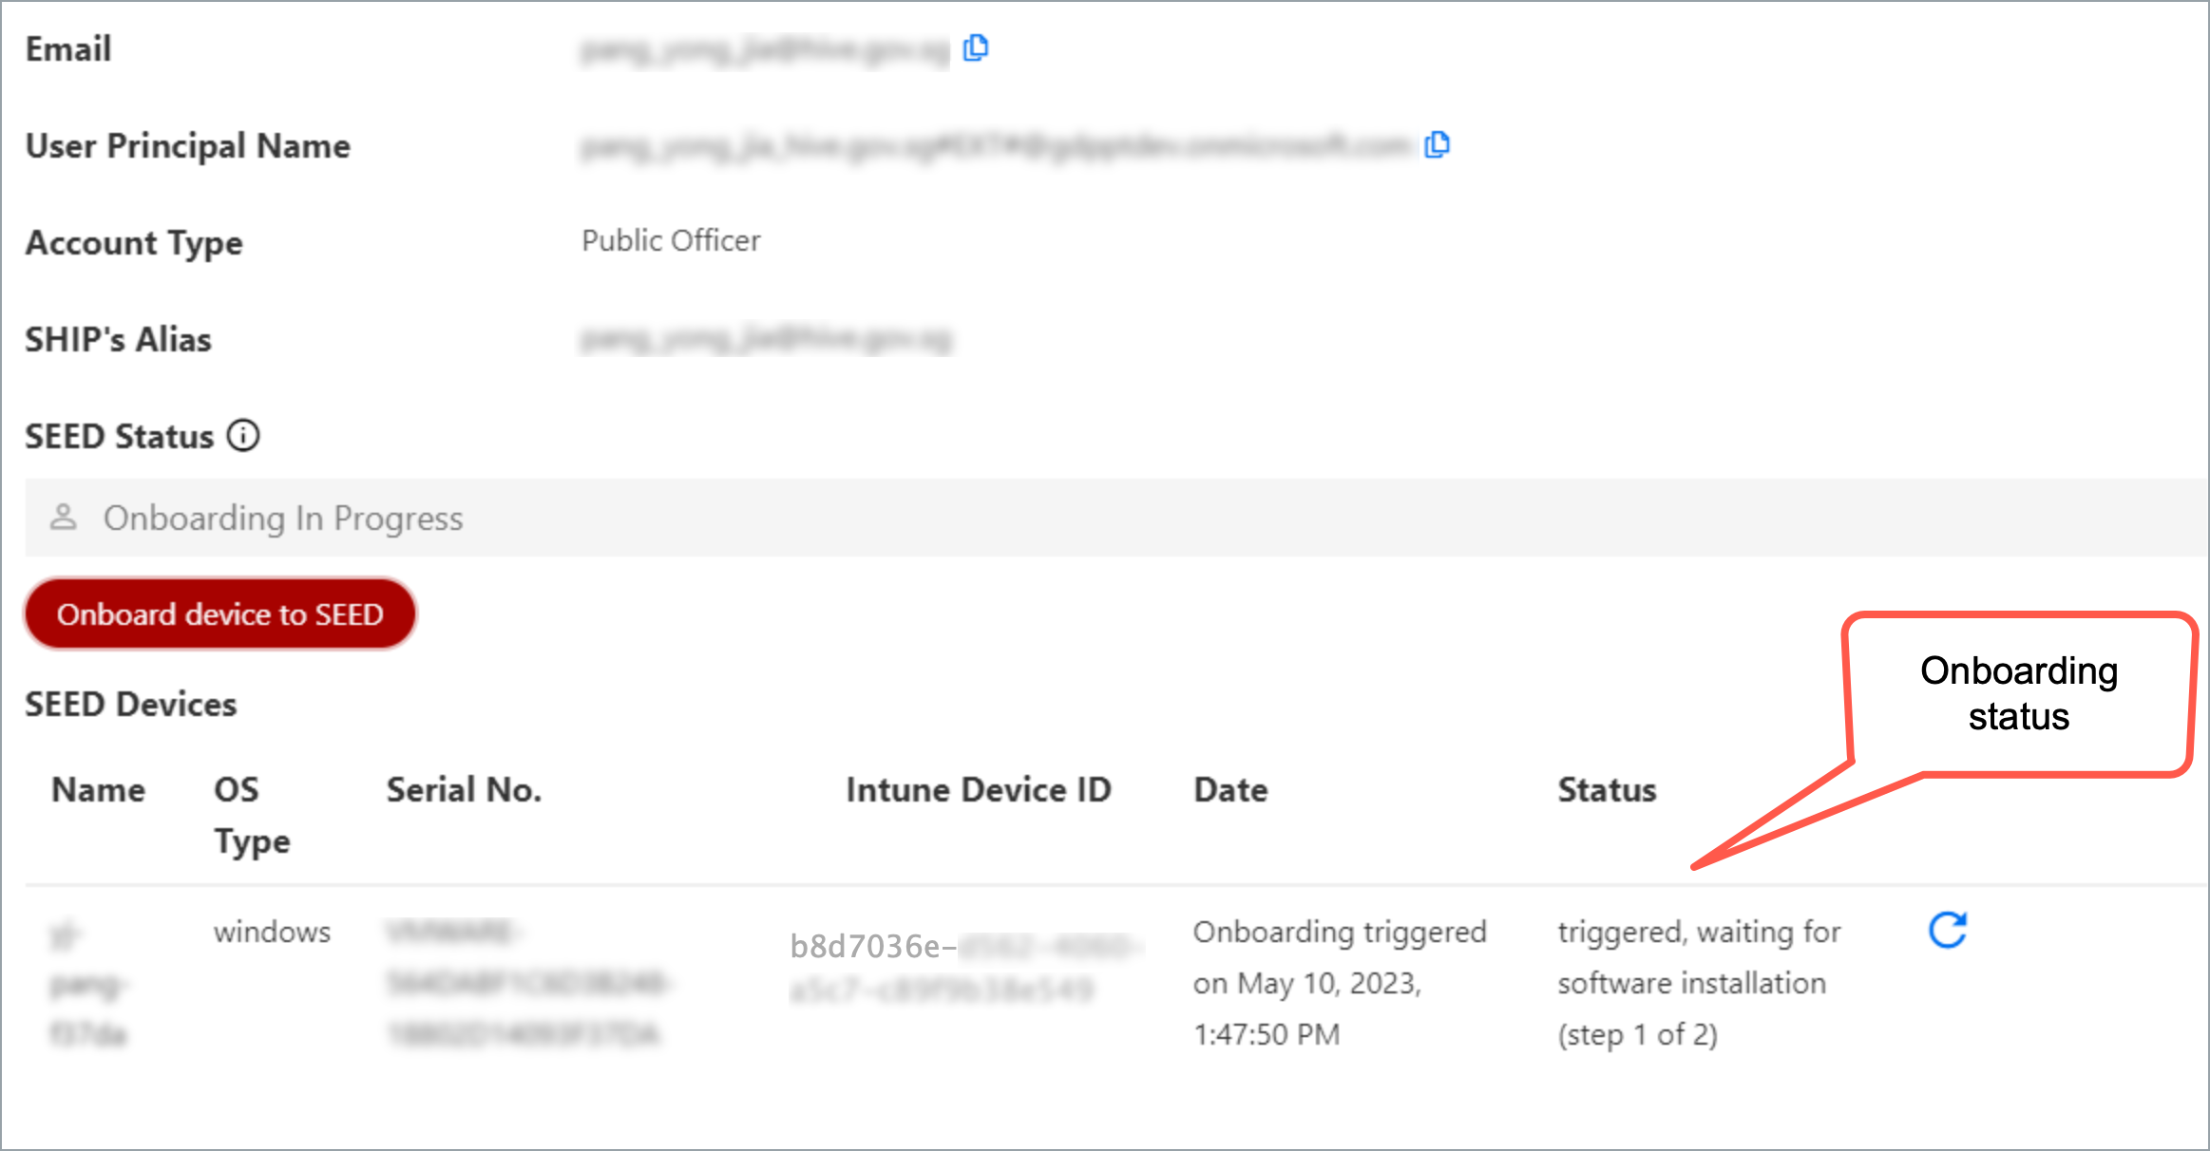Viewport: 2210px width, 1151px height.
Task: Select the Onboarding In Progress status bar
Action: (x=283, y=518)
